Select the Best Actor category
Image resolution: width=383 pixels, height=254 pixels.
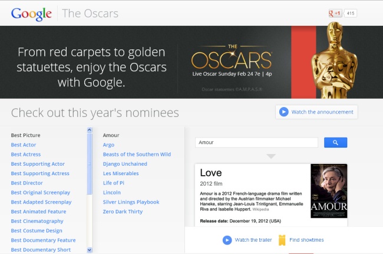coord(24,145)
